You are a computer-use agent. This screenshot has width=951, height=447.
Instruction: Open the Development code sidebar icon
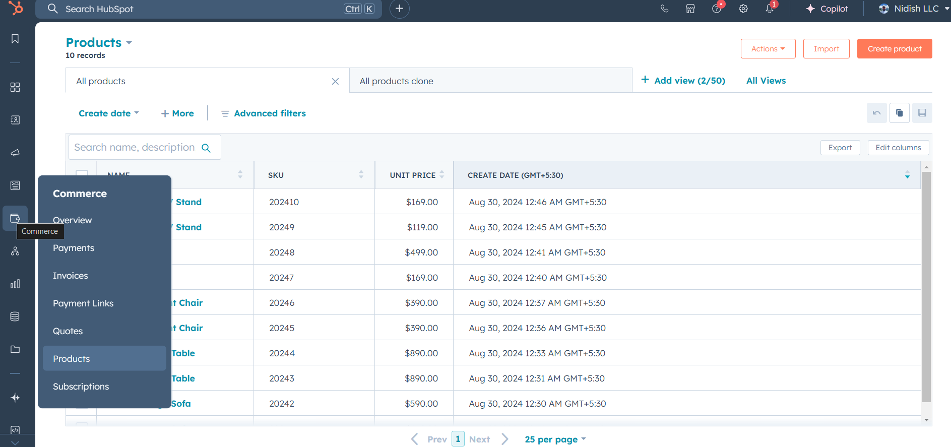pyautogui.click(x=15, y=430)
